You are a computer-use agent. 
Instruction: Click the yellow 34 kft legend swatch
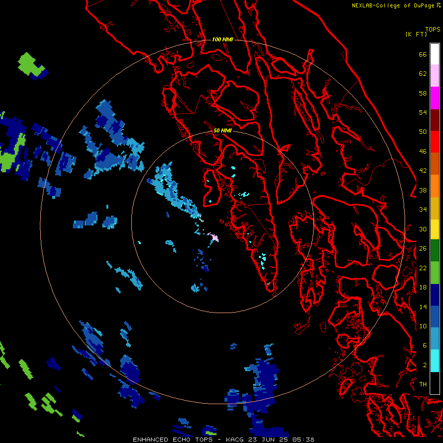click(435, 229)
